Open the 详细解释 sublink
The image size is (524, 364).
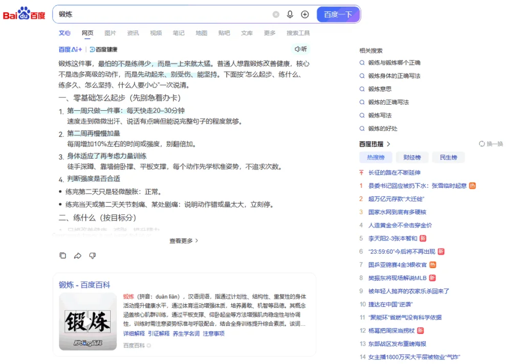(134, 333)
